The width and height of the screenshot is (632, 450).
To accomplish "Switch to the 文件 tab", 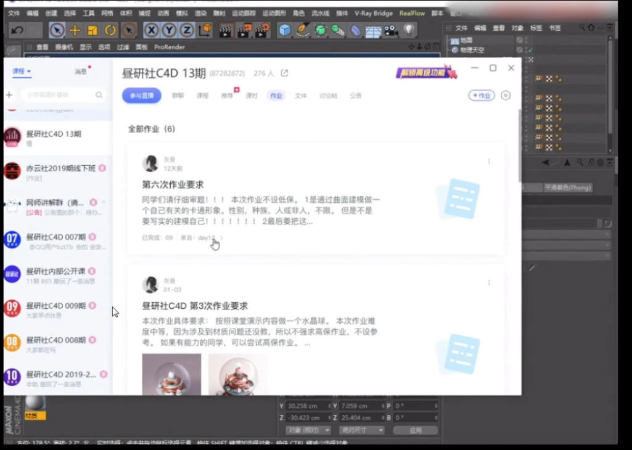I will tap(300, 96).
